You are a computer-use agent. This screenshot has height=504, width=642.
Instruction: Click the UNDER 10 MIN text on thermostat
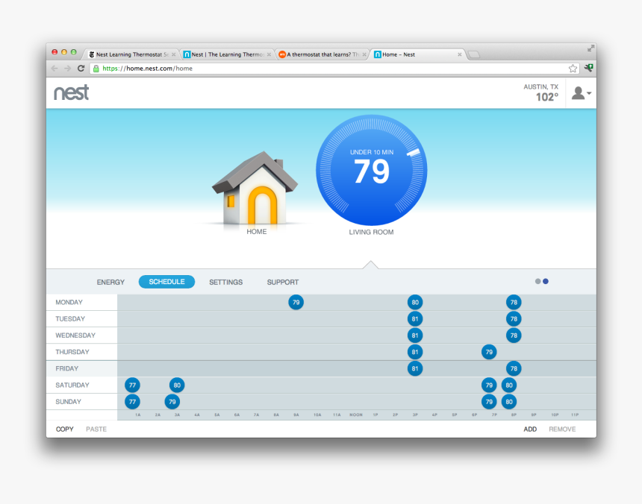372,152
